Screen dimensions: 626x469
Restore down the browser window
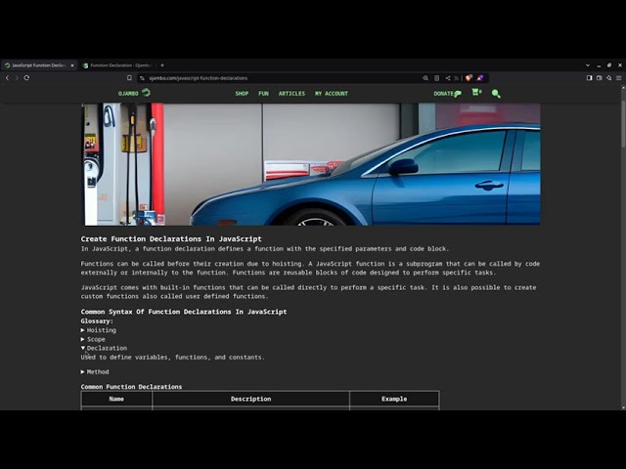tap(609, 65)
